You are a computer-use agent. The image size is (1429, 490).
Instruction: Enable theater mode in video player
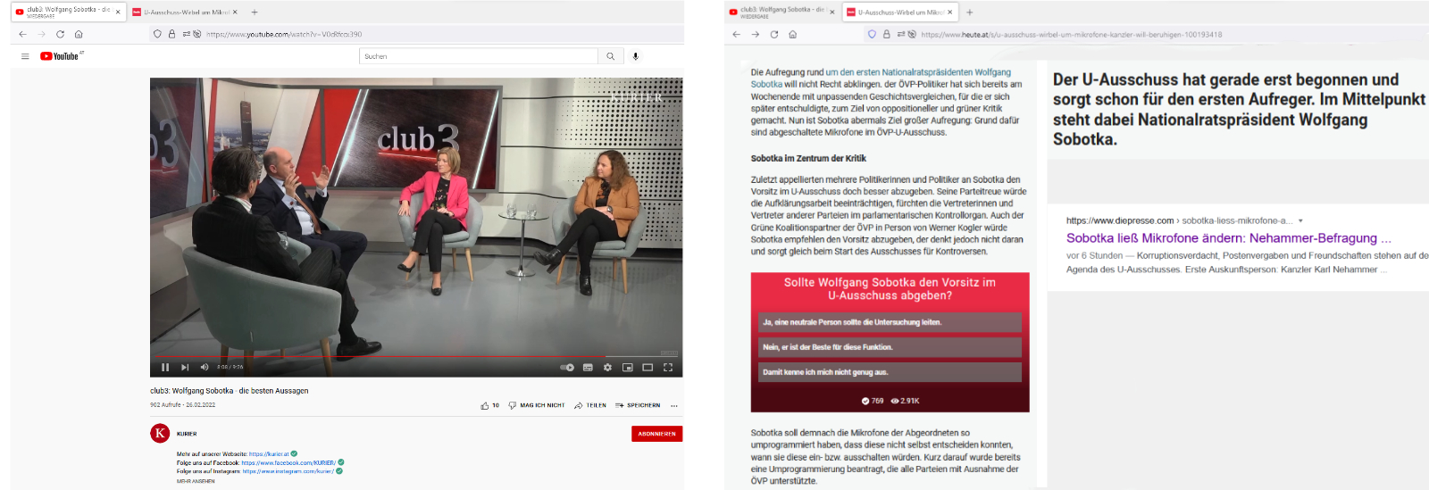coord(648,367)
